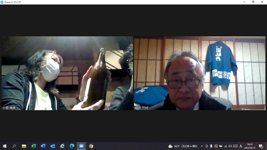The height and width of the screenshot is (150, 267).
Task: Click the Zoom icon in title bar
Action: pos(2,2)
